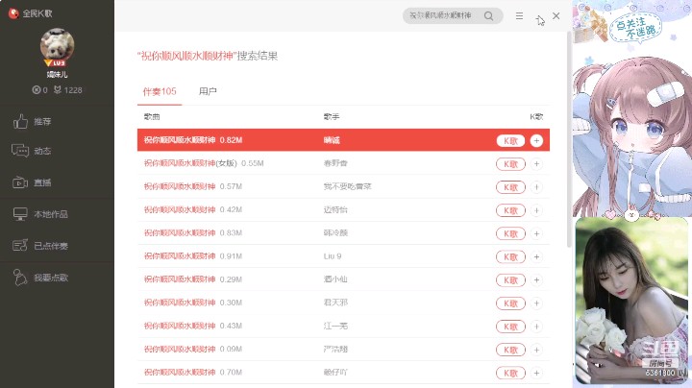The image size is (692, 388).
Task: Click plus icon on 0.30M row
Action: point(536,303)
